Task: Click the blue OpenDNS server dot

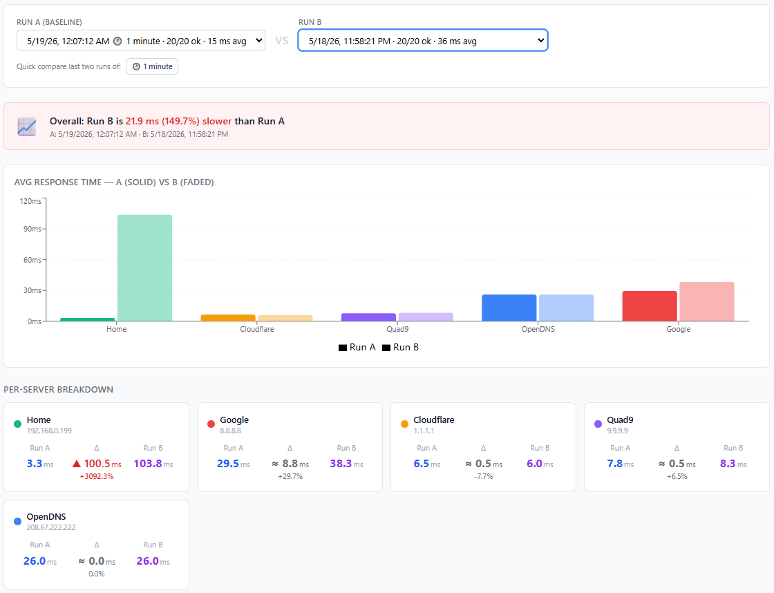Action: coord(18,521)
